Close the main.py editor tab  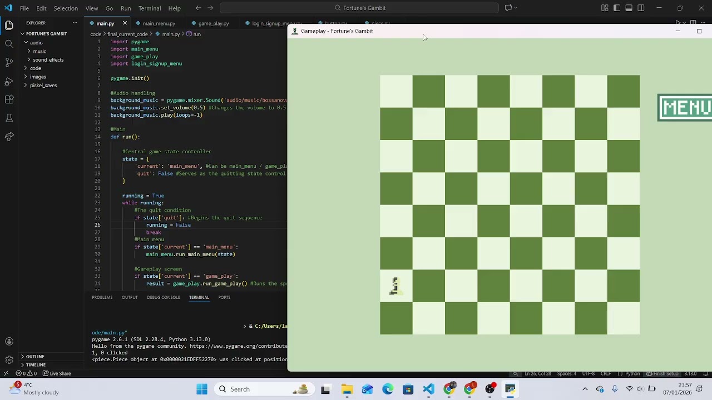click(125, 23)
